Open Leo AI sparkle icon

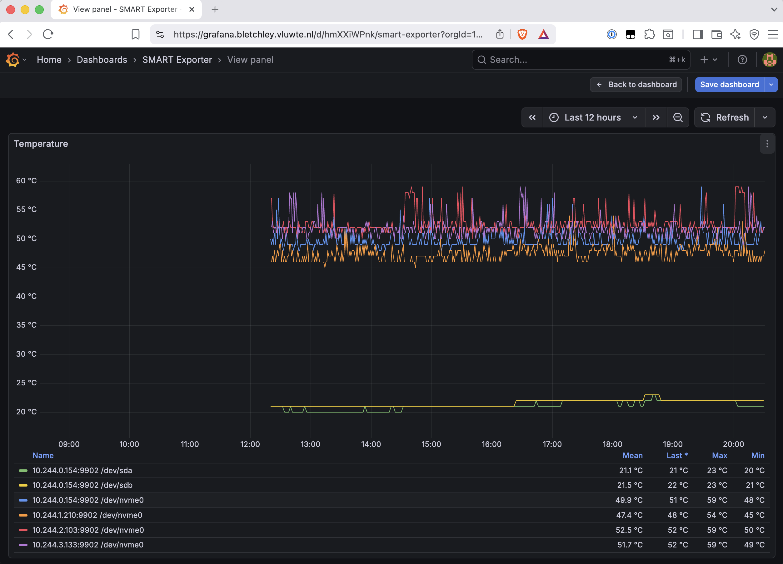(736, 34)
